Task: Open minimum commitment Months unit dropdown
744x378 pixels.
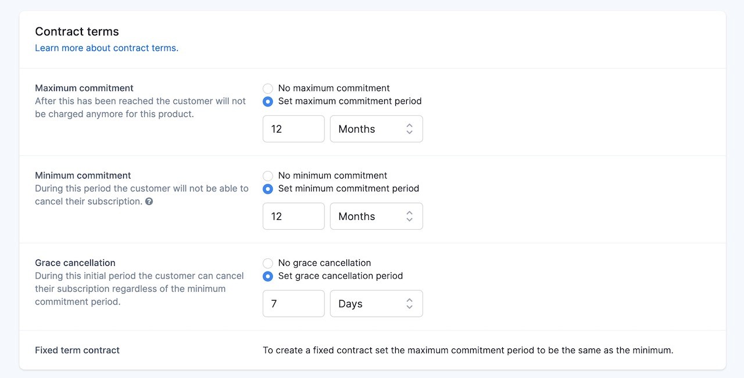Action: coord(376,216)
